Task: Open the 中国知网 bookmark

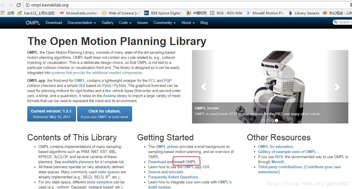Action: 197,13
